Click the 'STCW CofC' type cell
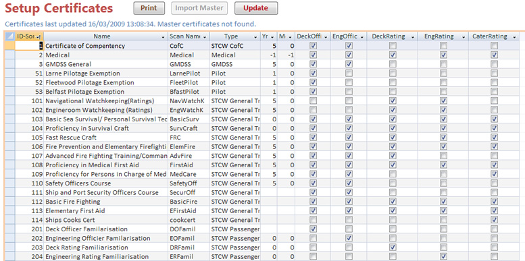Viewport: 525px width, 261px height. click(x=235, y=46)
